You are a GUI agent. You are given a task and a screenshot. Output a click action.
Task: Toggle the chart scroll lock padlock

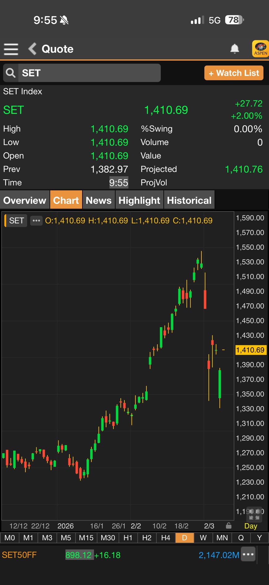point(229,526)
